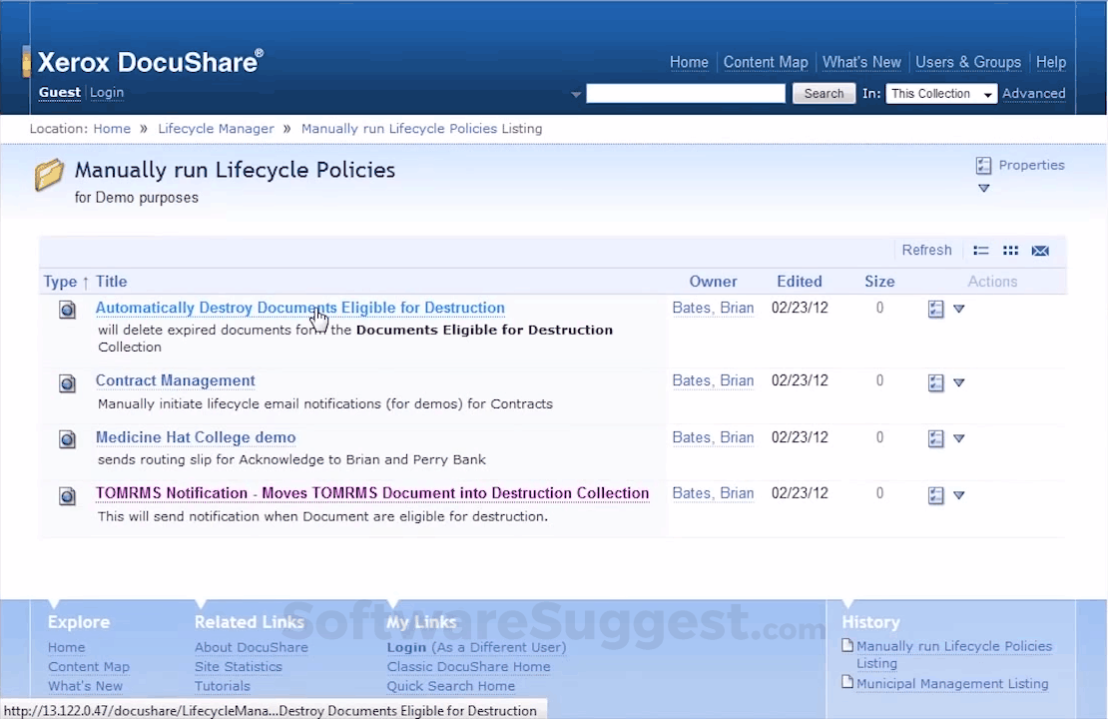Select the properties icon on TOMRMS Notification row

coord(935,493)
